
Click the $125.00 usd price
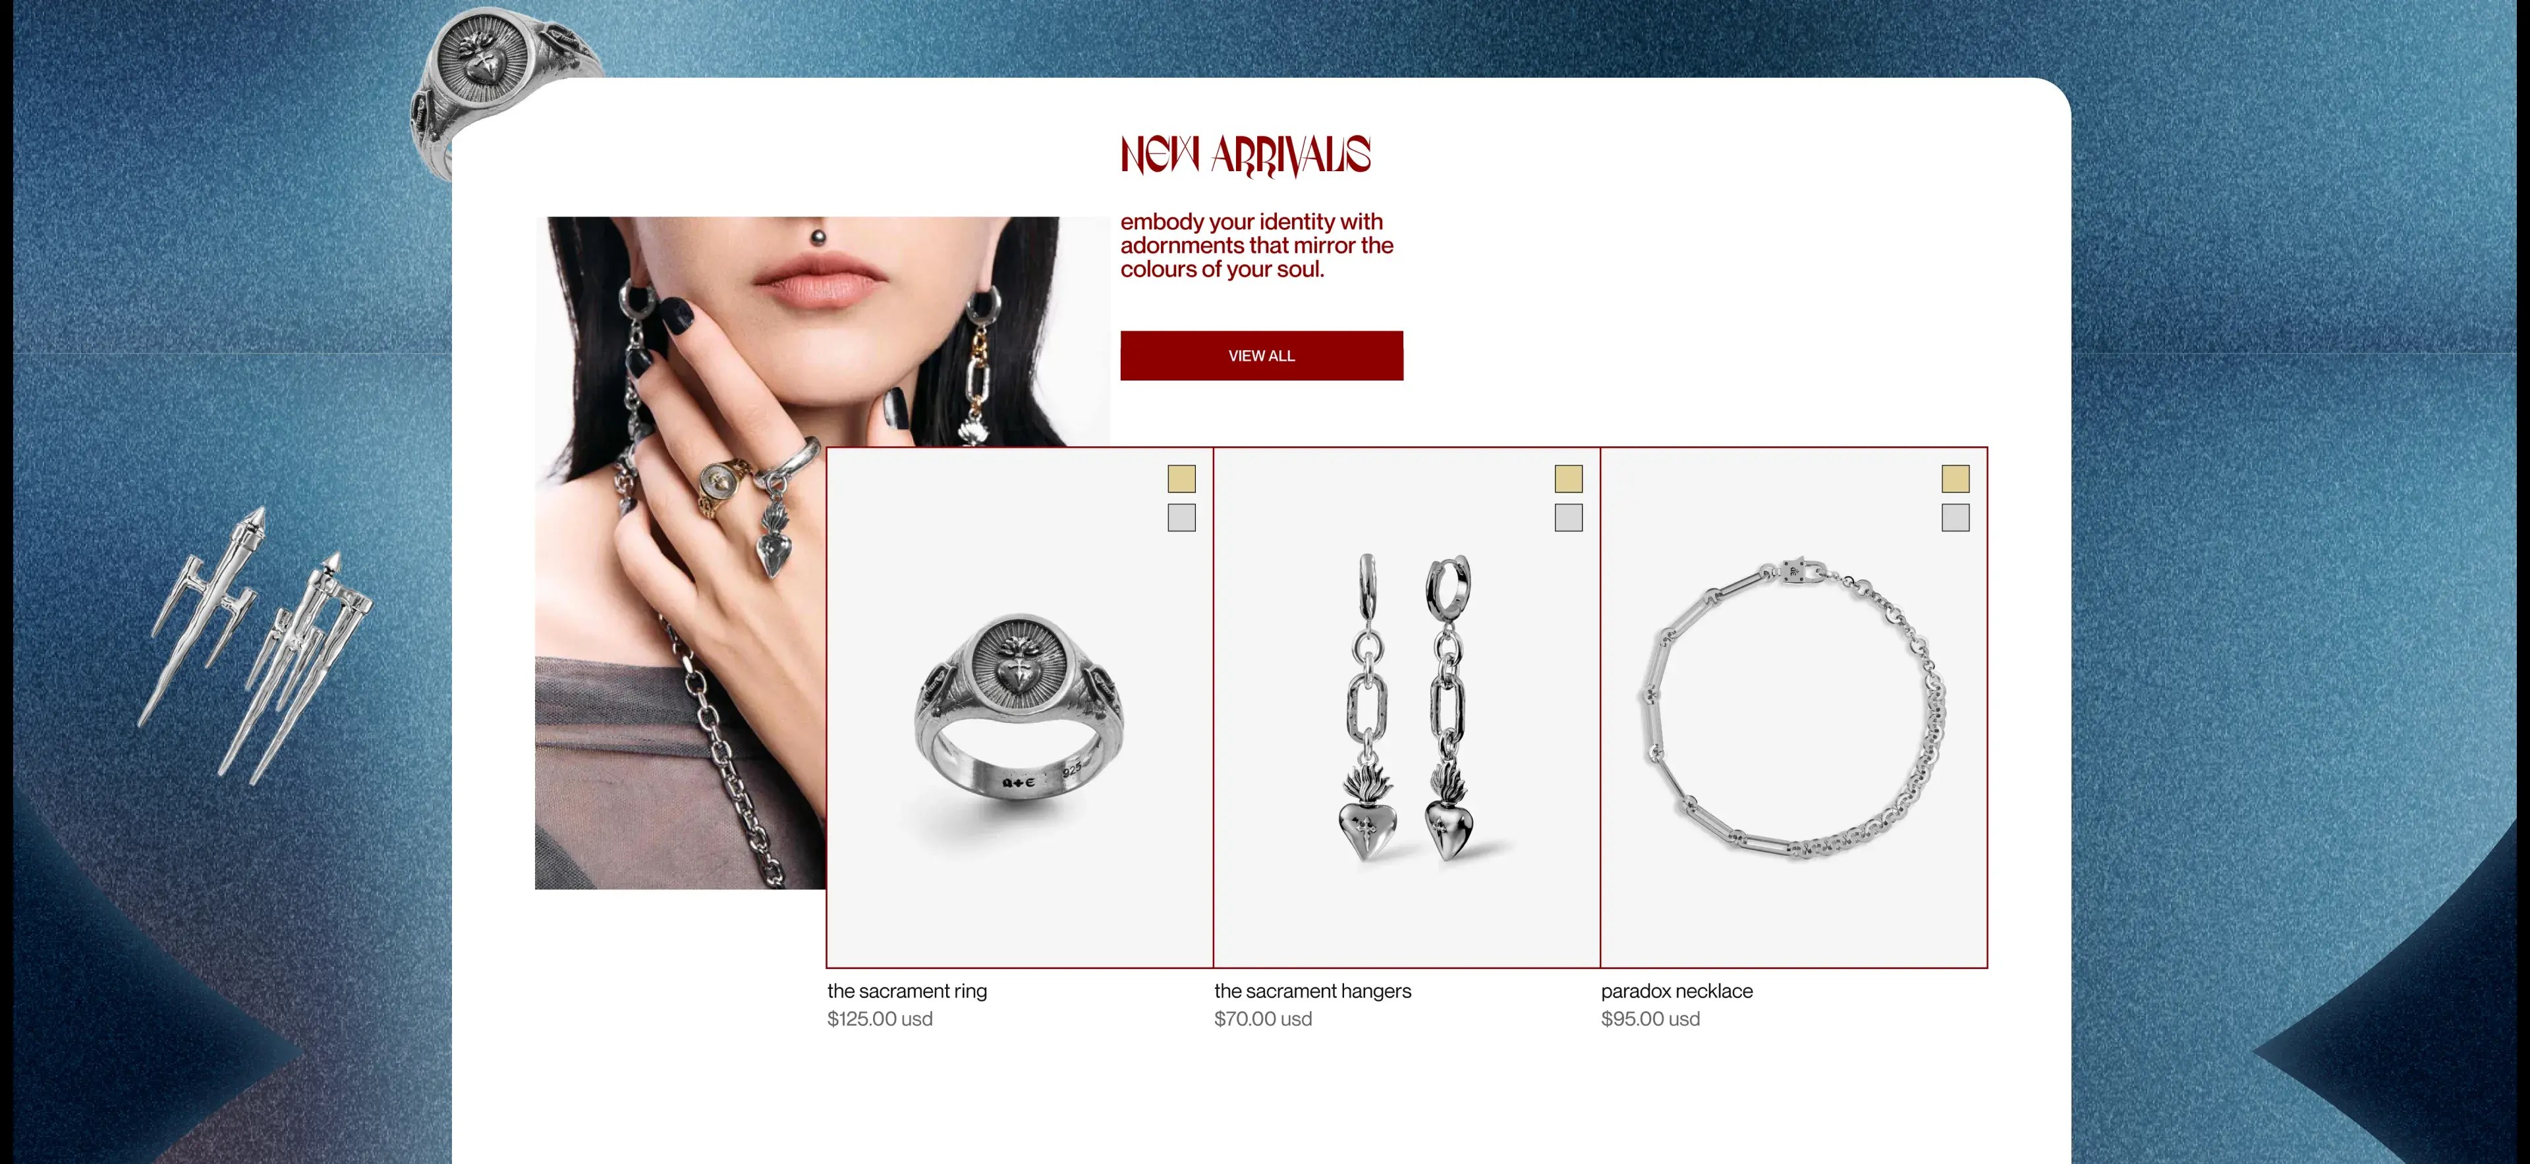880,1018
